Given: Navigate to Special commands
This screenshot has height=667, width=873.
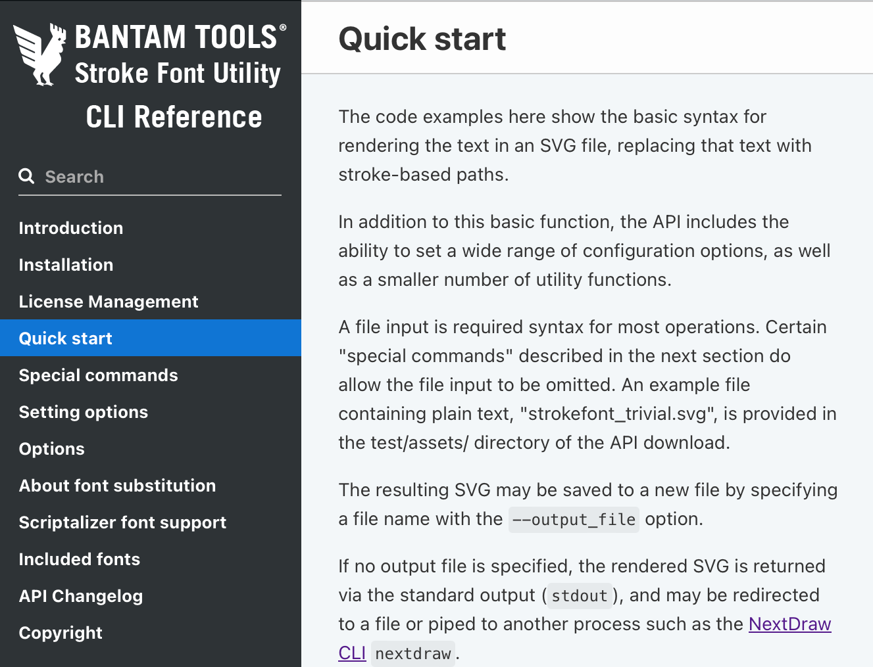Looking at the screenshot, I should pos(99,375).
